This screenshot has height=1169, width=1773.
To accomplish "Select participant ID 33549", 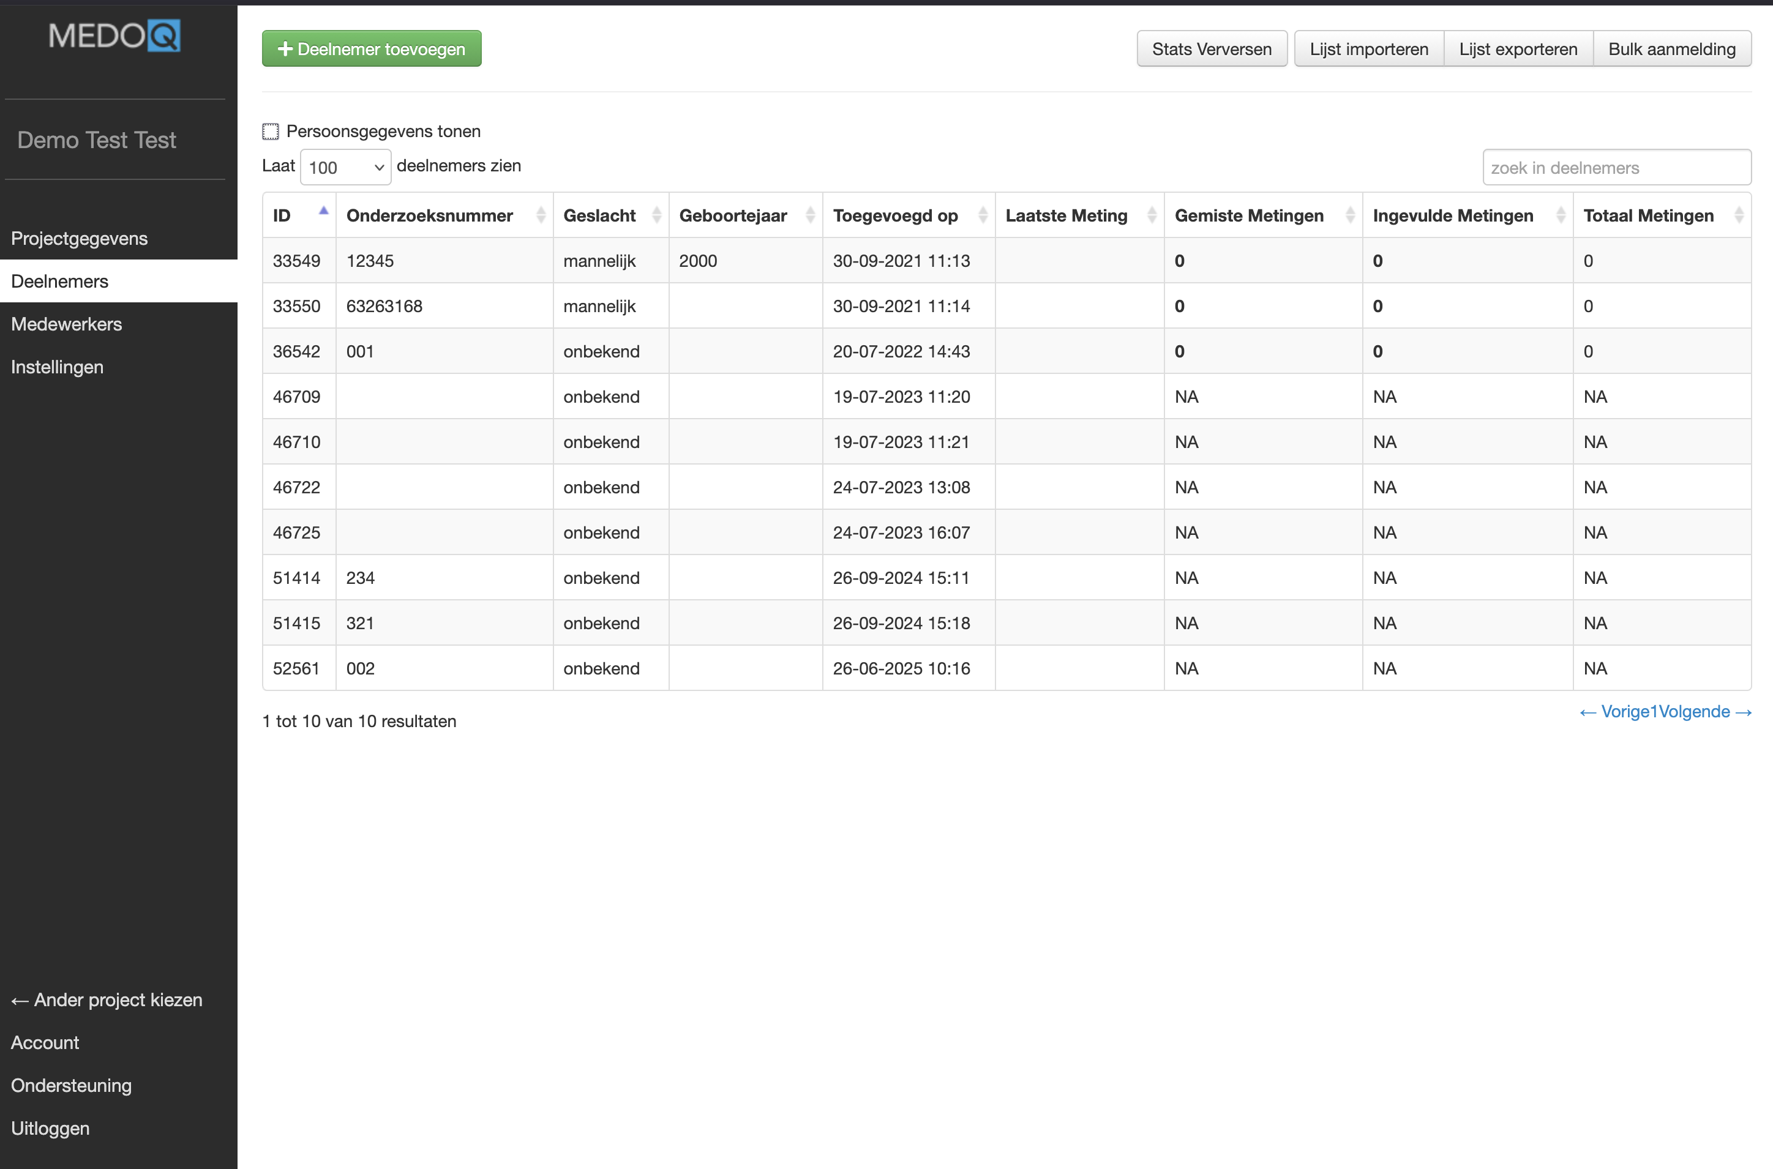I will (x=297, y=261).
